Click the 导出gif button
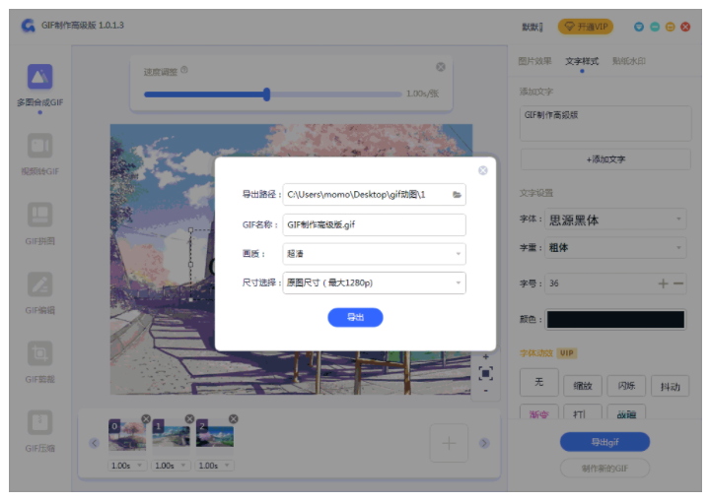 [x=604, y=442]
